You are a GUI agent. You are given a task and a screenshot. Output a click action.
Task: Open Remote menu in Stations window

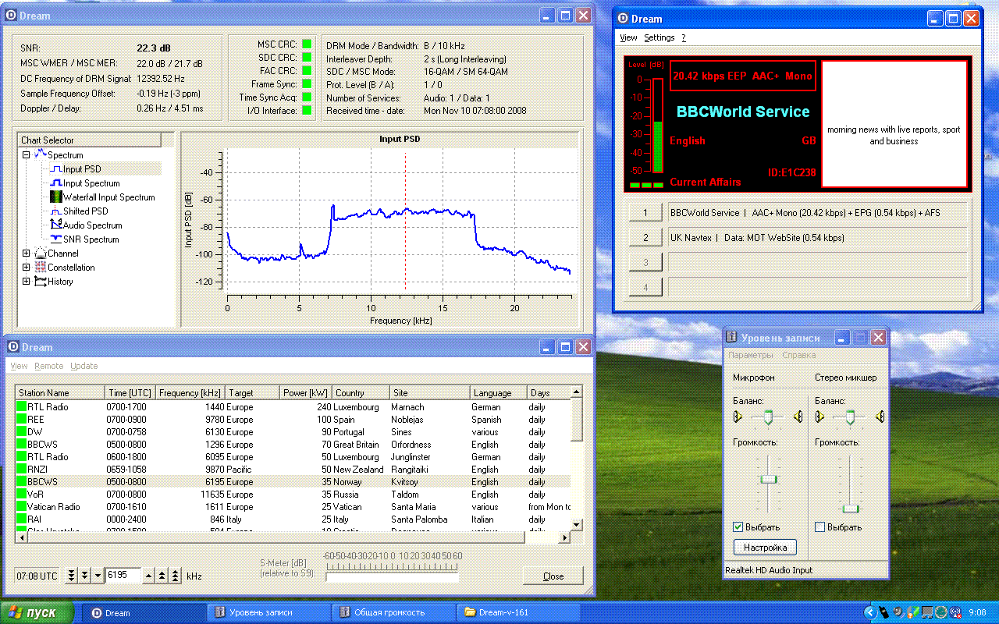(x=49, y=366)
